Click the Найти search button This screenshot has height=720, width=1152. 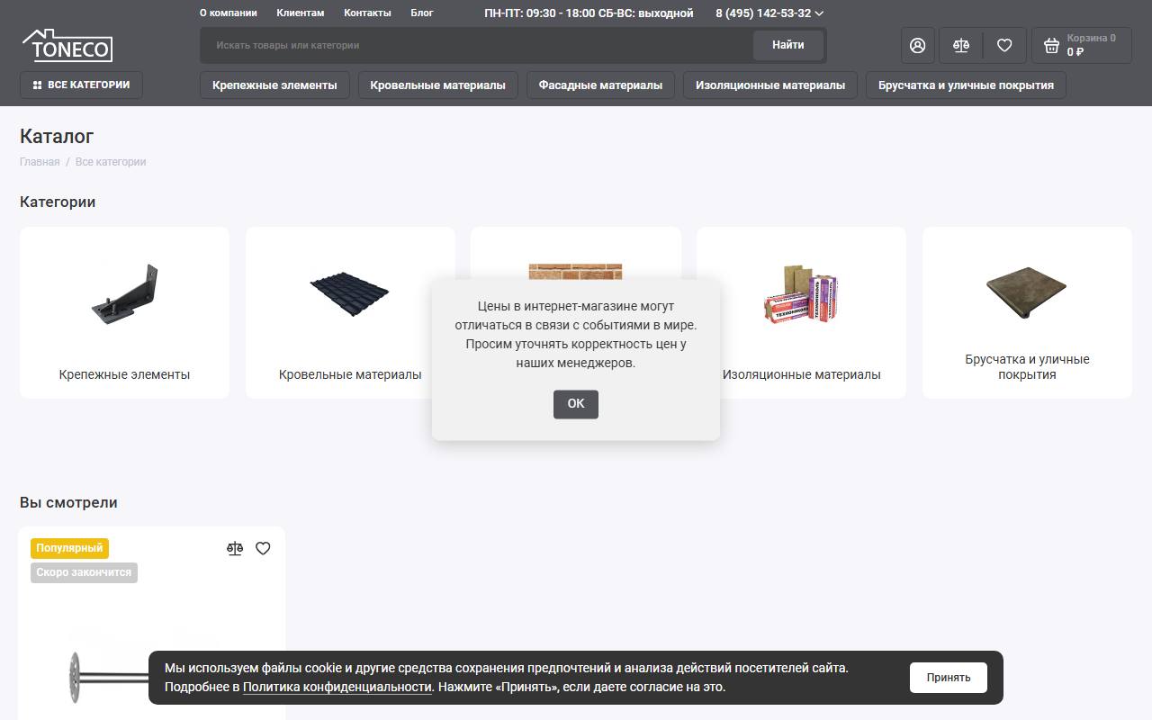click(x=788, y=45)
